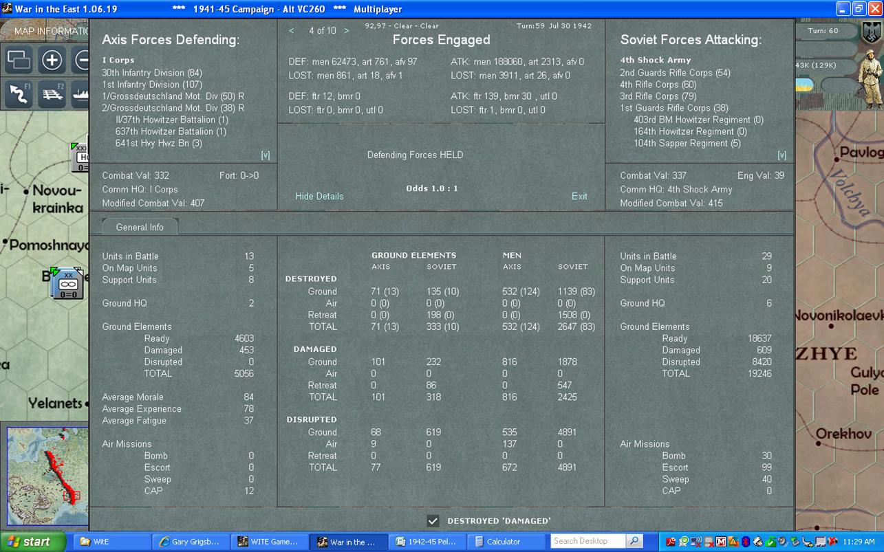Click Hide Details link
884x552 pixels.
pyautogui.click(x=319, y=196)
